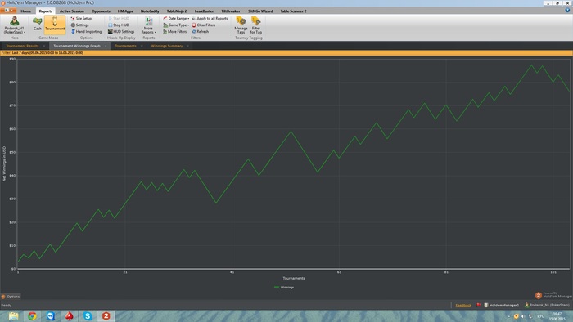
Task: Open TeamViewer from the taskbar
Action: point(51,315)
